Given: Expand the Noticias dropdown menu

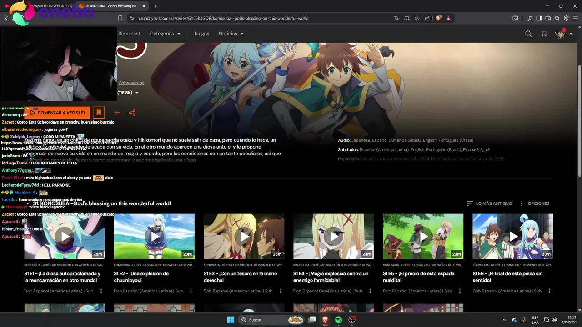Looking at the screenshot, I should click(x=231, y=34).
